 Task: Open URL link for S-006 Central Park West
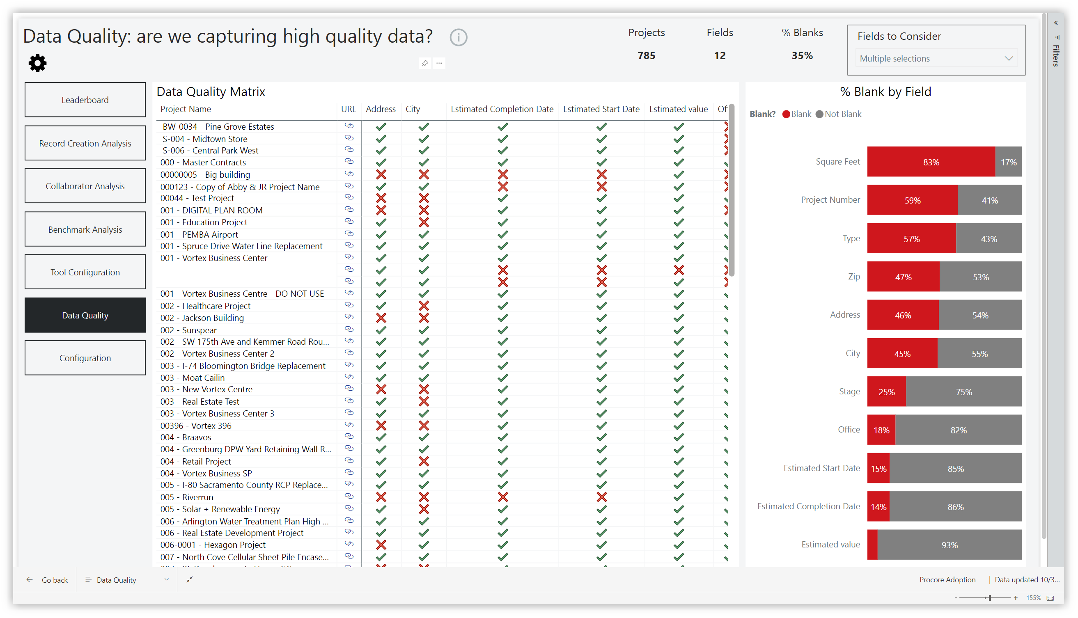pyautogui.click(x=349, y=150)
